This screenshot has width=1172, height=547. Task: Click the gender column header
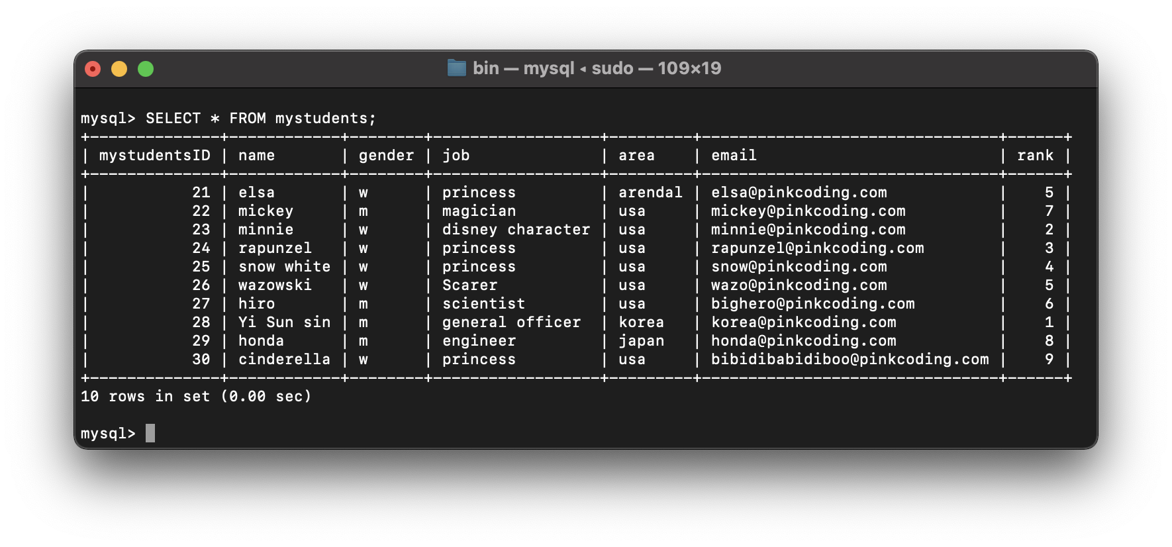[386, 156]
